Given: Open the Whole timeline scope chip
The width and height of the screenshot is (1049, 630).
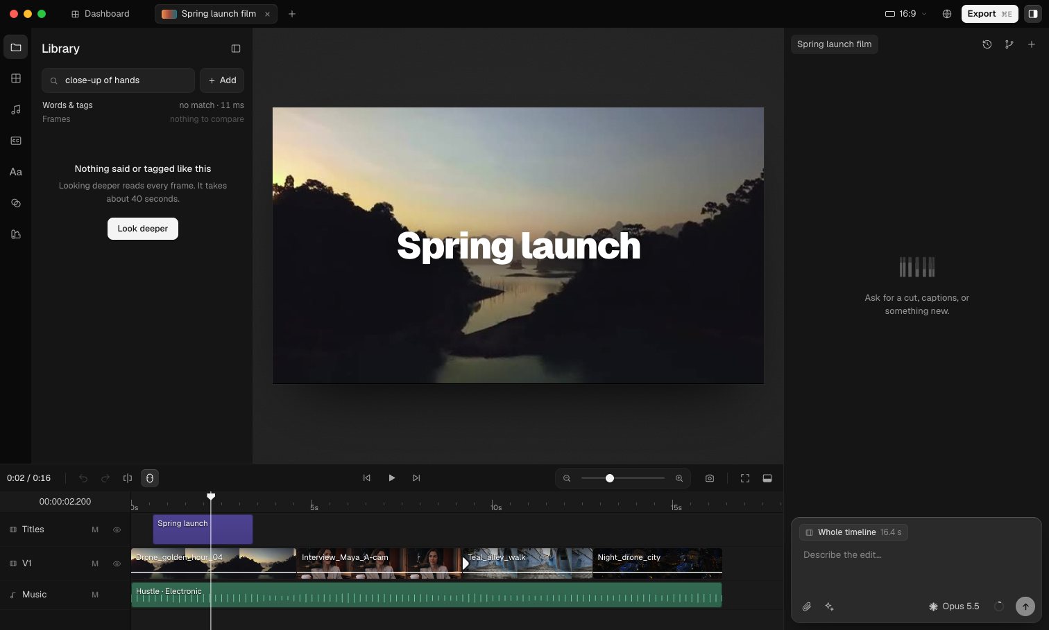Looking at the screenshot, I should point(853,532).
